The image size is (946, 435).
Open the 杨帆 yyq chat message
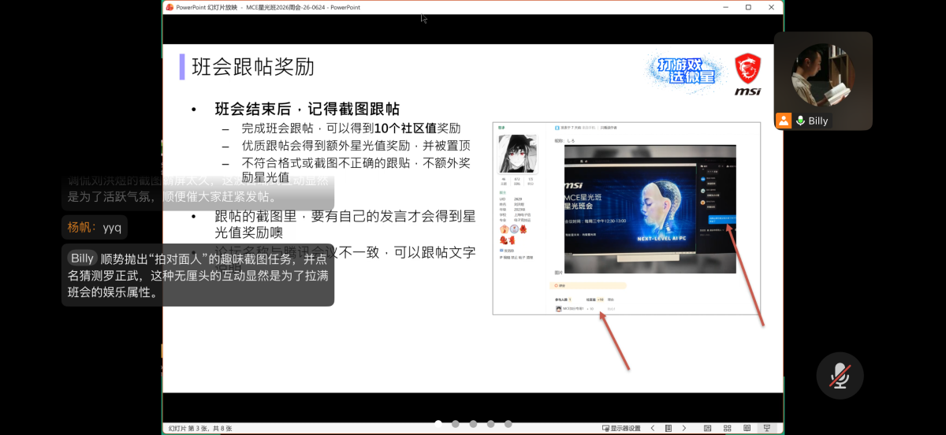coord(94,228)
